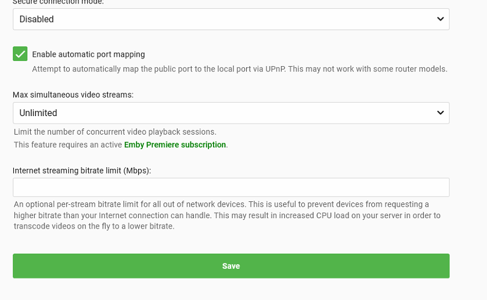Click the "Enable automatic port mapping" label
The height and width of the screenshot is (300, 487).
(88, 55)
